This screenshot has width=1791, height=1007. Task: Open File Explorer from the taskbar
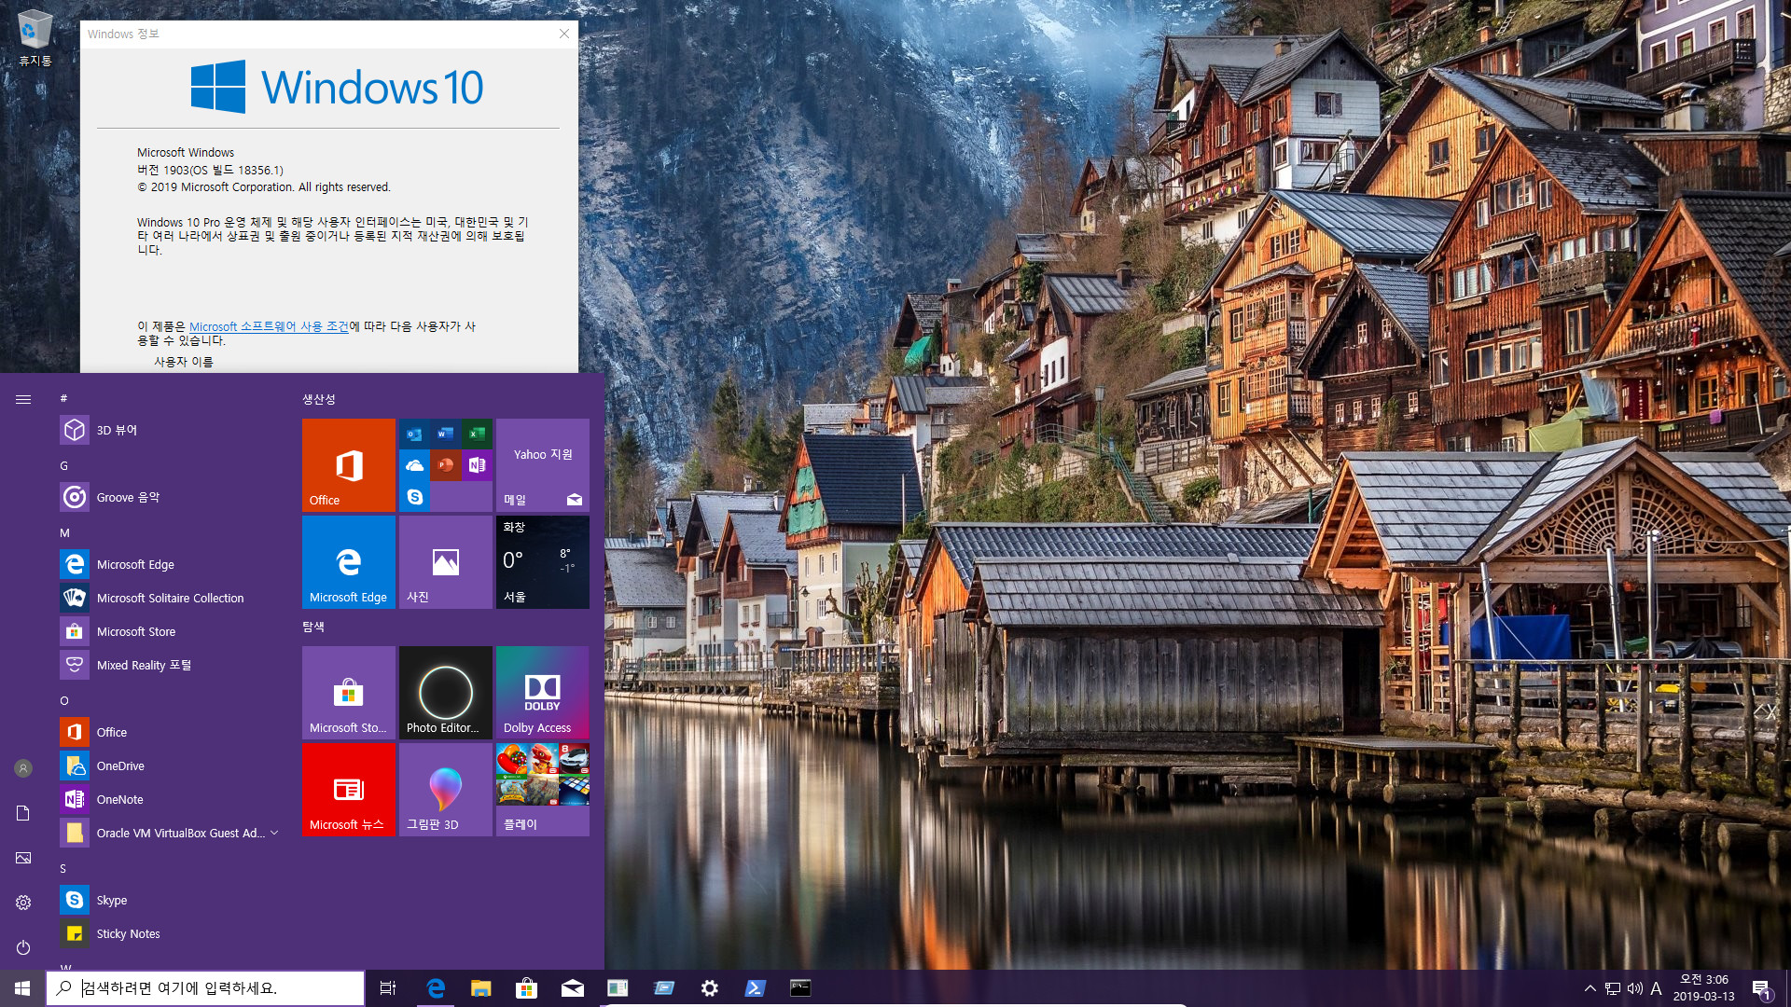481,988
